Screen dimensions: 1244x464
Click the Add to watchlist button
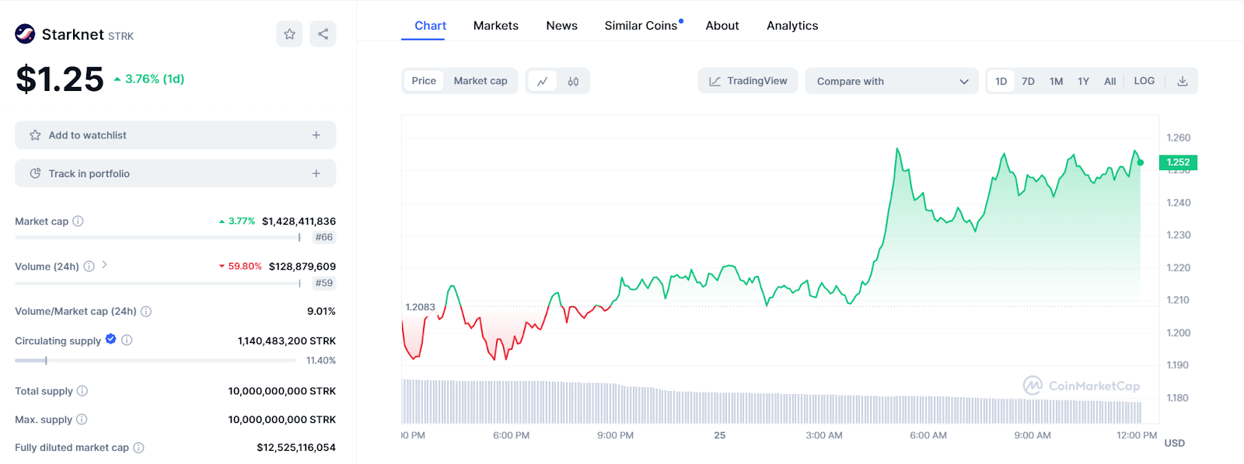(x=175, y=134)
